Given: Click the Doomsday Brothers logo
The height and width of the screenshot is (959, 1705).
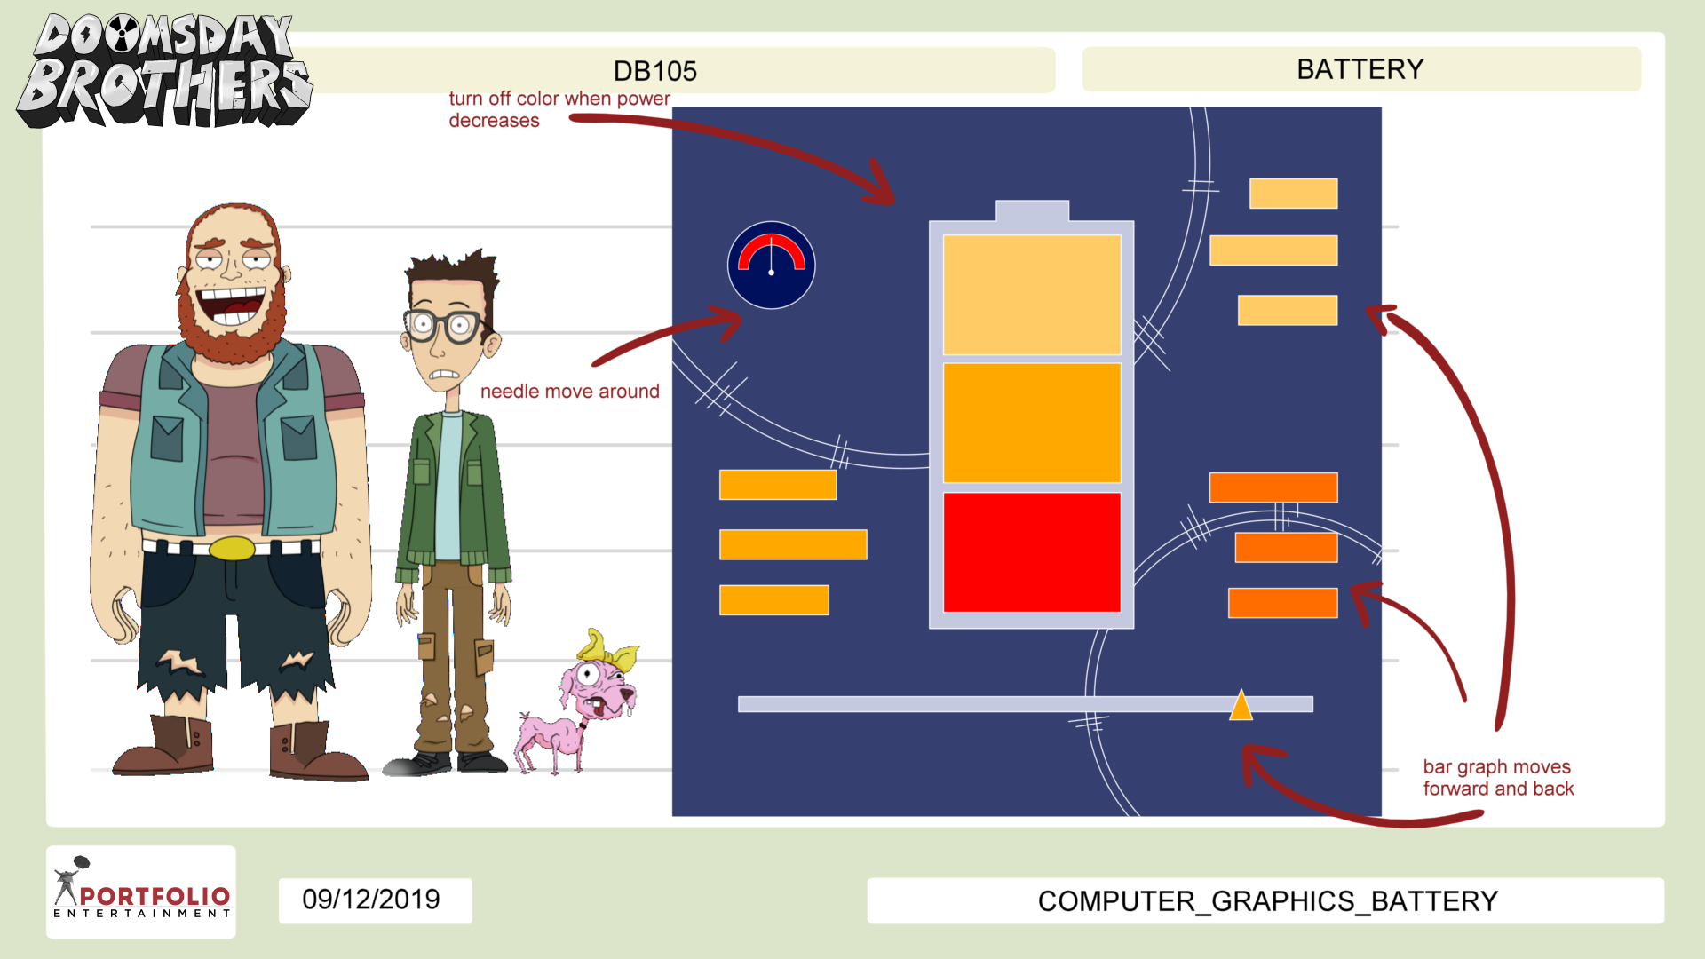Looking at the screenshot, I should [165, 70].
